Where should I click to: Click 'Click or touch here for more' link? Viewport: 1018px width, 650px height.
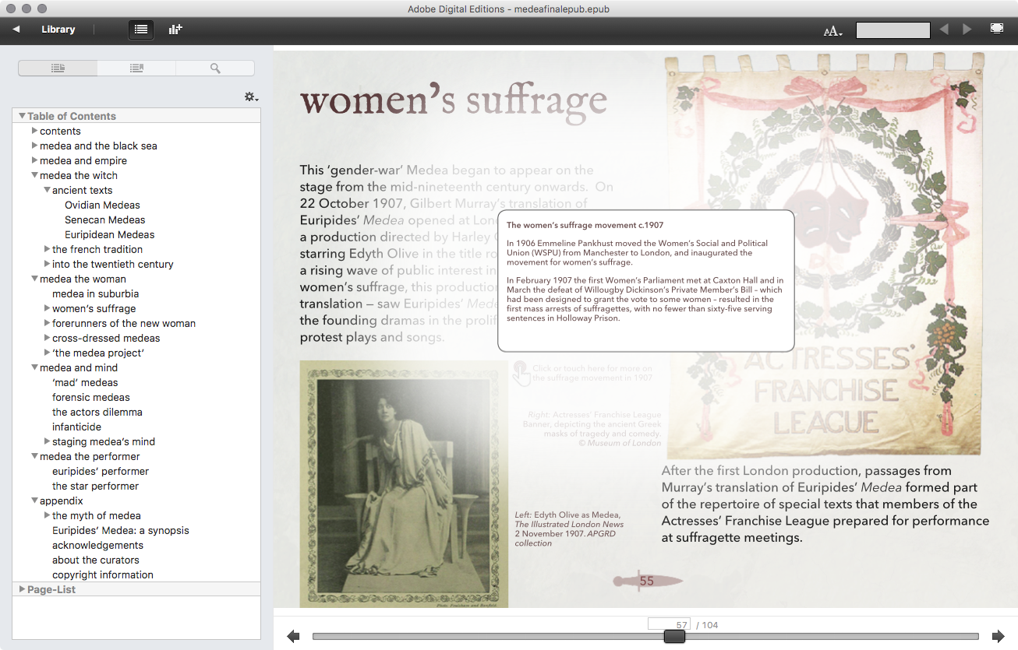[592, 373]
